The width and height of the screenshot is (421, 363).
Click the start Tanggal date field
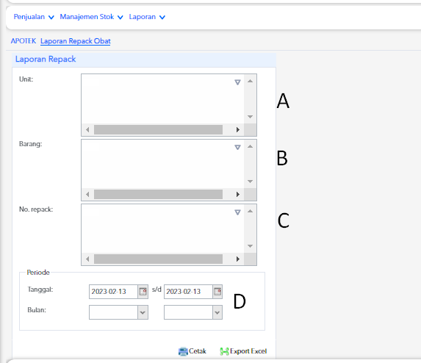[113, 292]
